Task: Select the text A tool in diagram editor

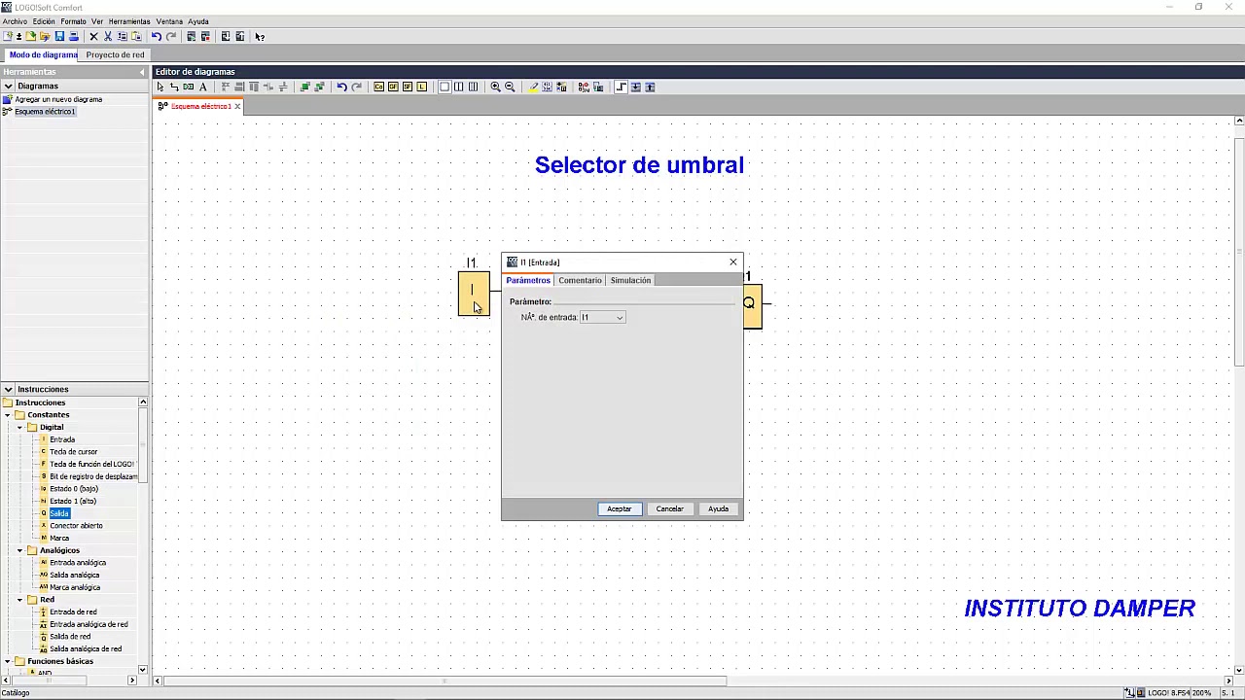Action: tap(203, 87)
